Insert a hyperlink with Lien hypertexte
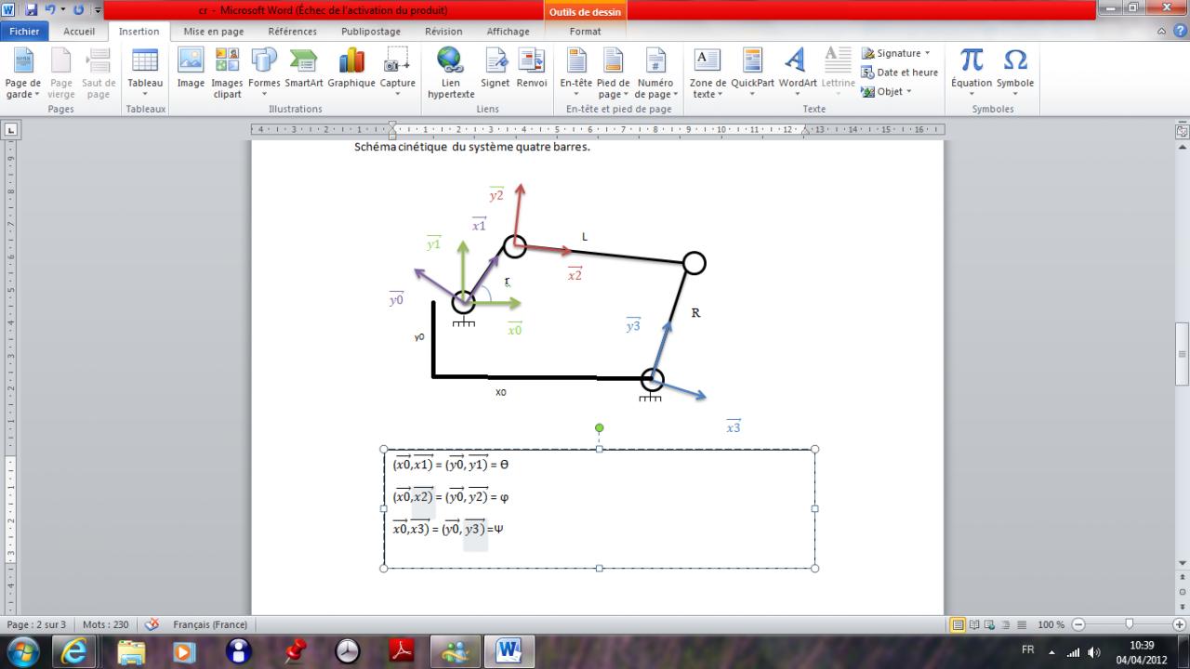This screenshot has height=669, width=1190. tap(451, 72)
